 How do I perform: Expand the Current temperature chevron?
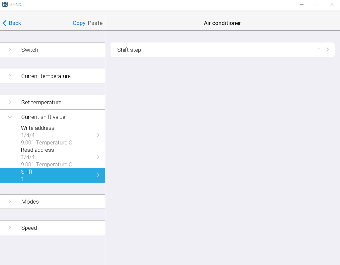[10, 76]
